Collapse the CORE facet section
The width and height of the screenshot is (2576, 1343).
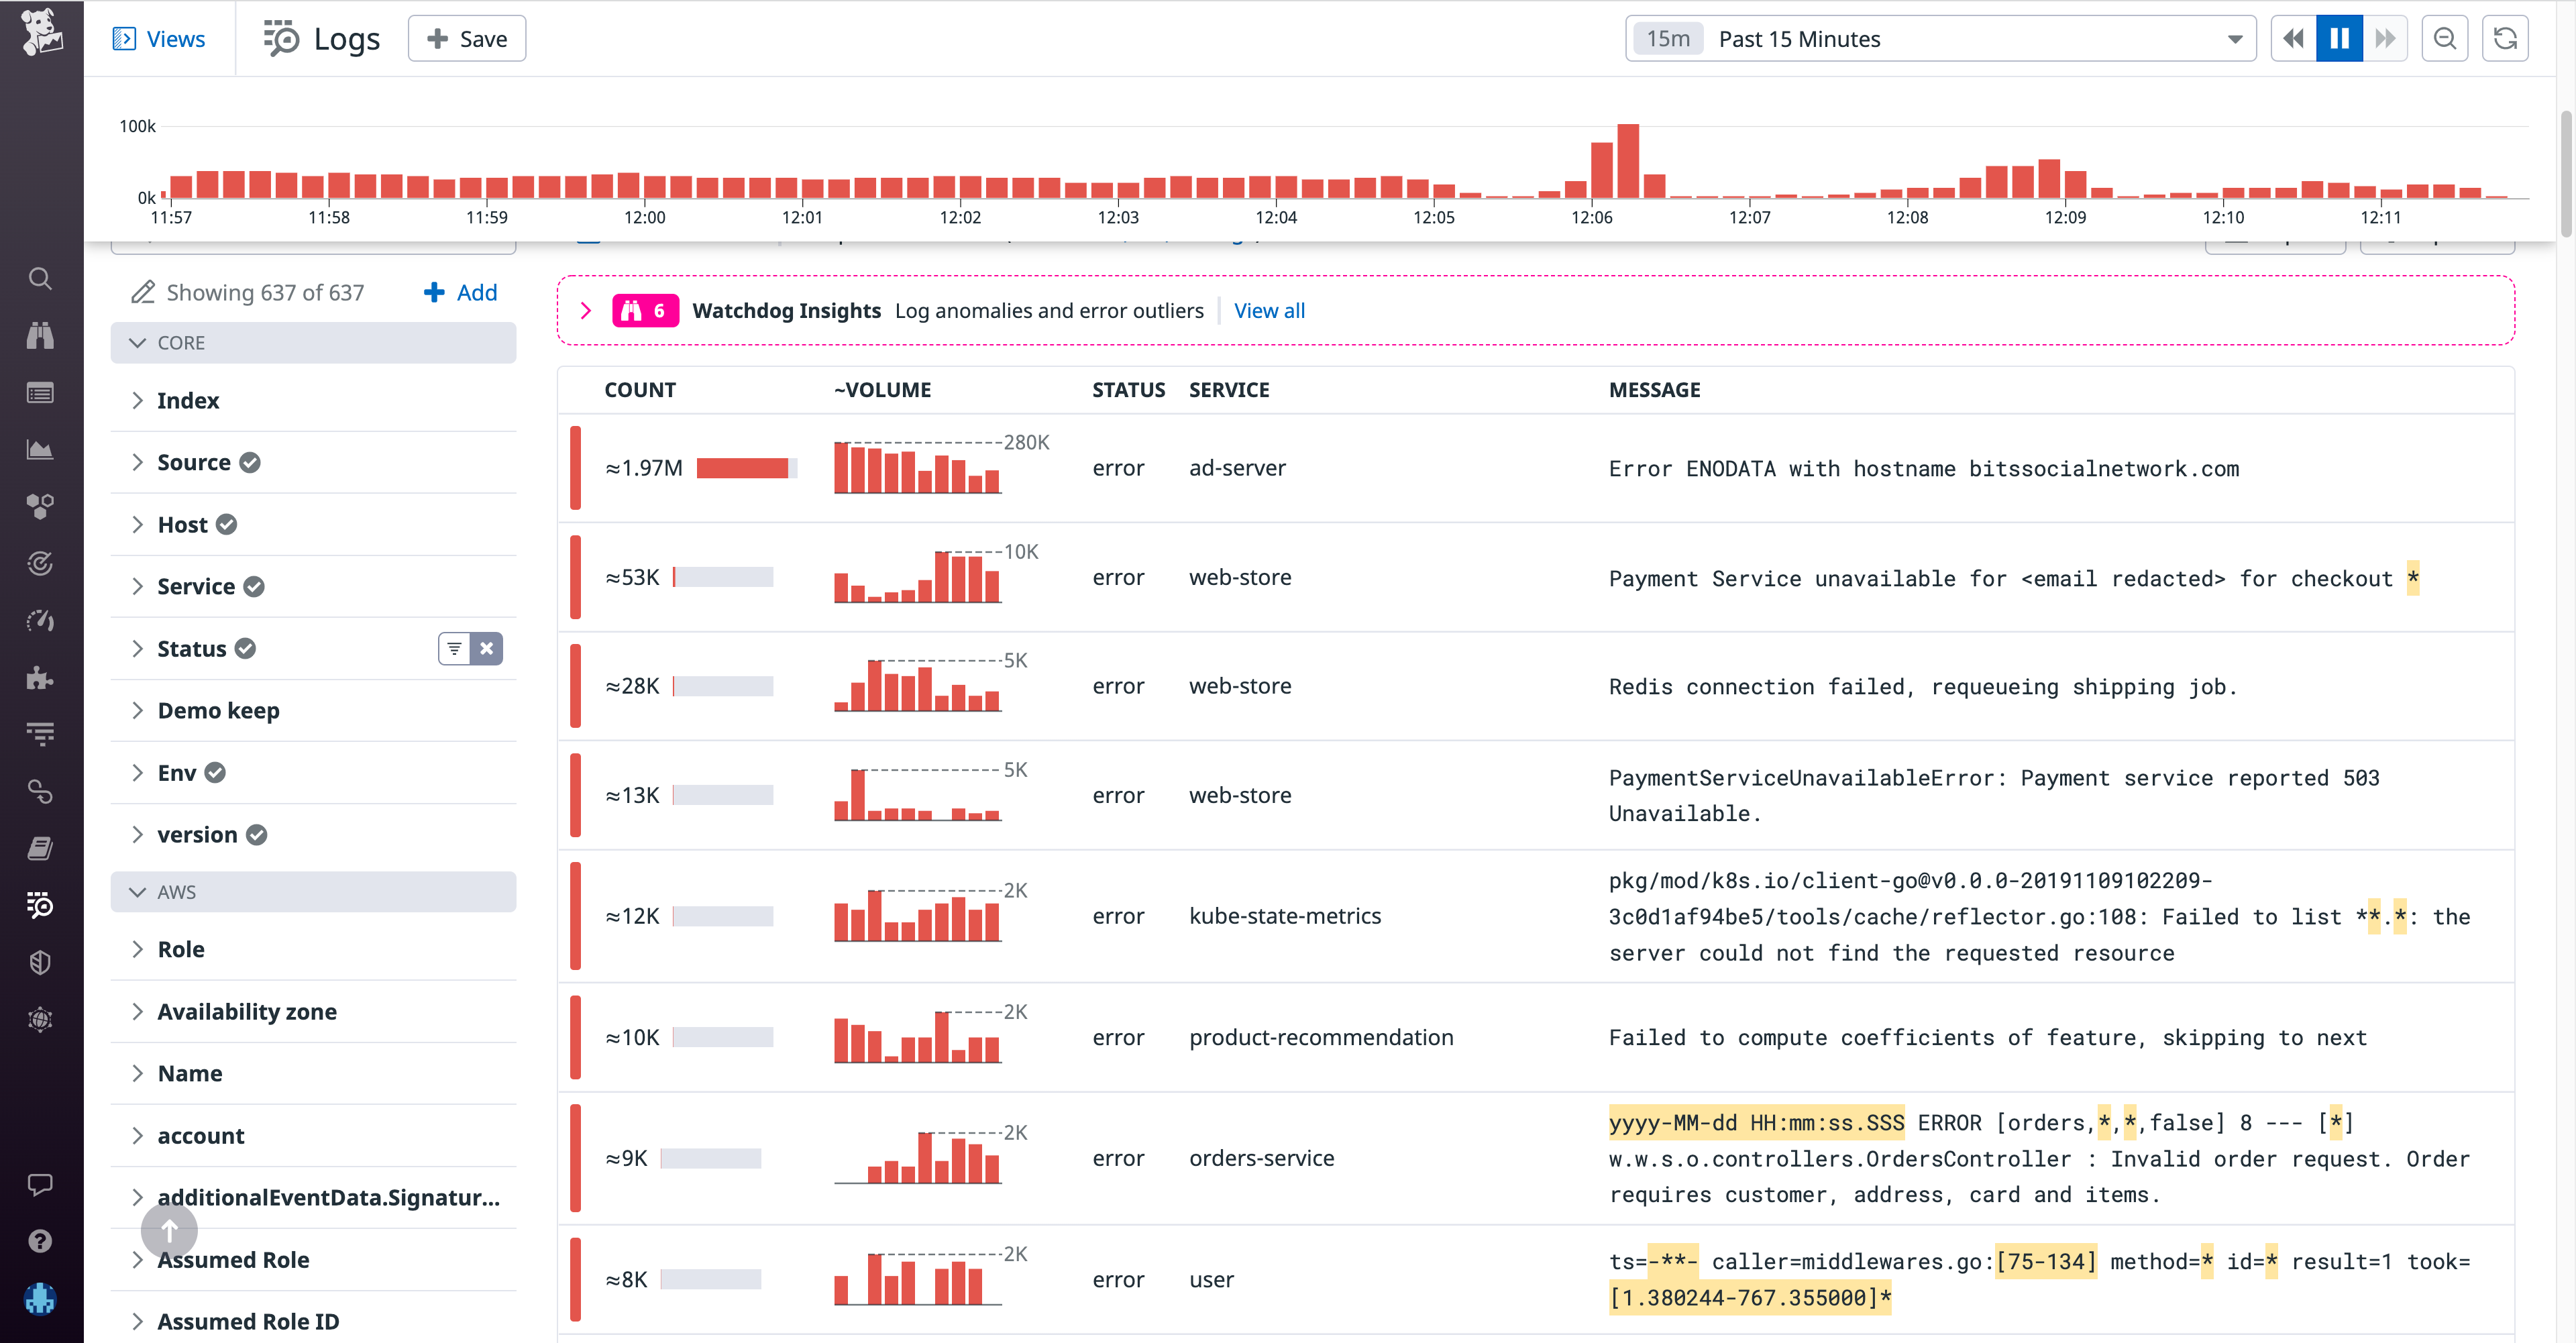coord(137,342)
